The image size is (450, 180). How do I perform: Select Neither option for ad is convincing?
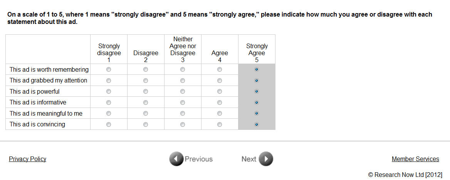(x=183, y=124)
